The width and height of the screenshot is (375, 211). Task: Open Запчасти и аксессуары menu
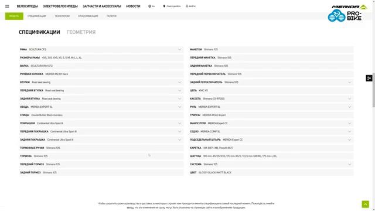(x=102, y=6)
